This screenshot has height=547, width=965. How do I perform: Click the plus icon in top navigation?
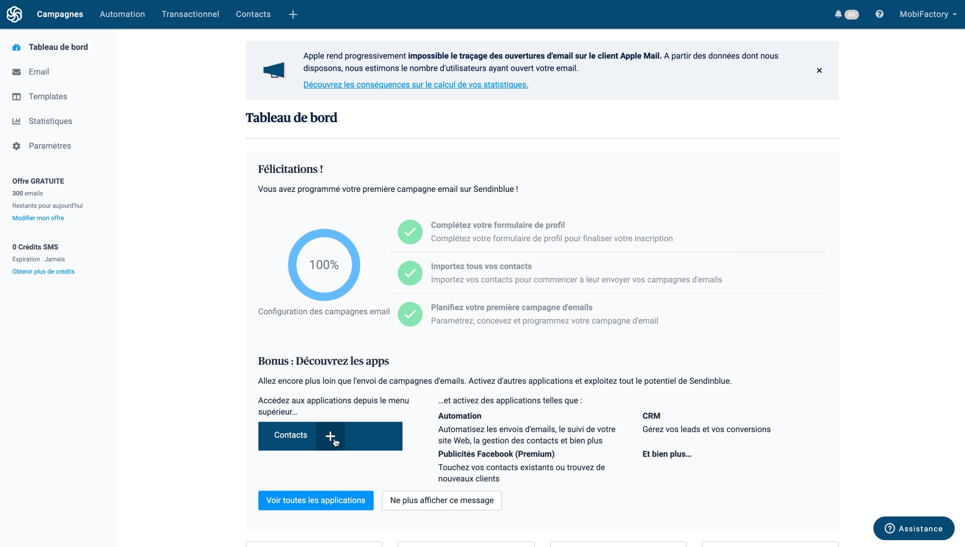coord(293,14)
